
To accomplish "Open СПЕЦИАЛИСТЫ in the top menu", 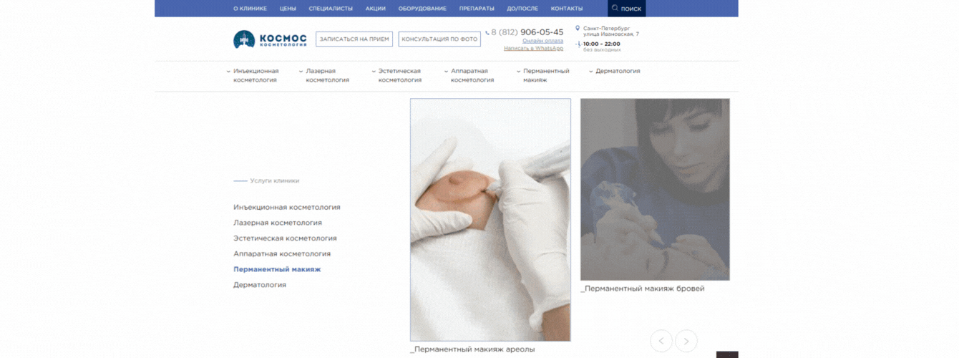I will (331, 9).
